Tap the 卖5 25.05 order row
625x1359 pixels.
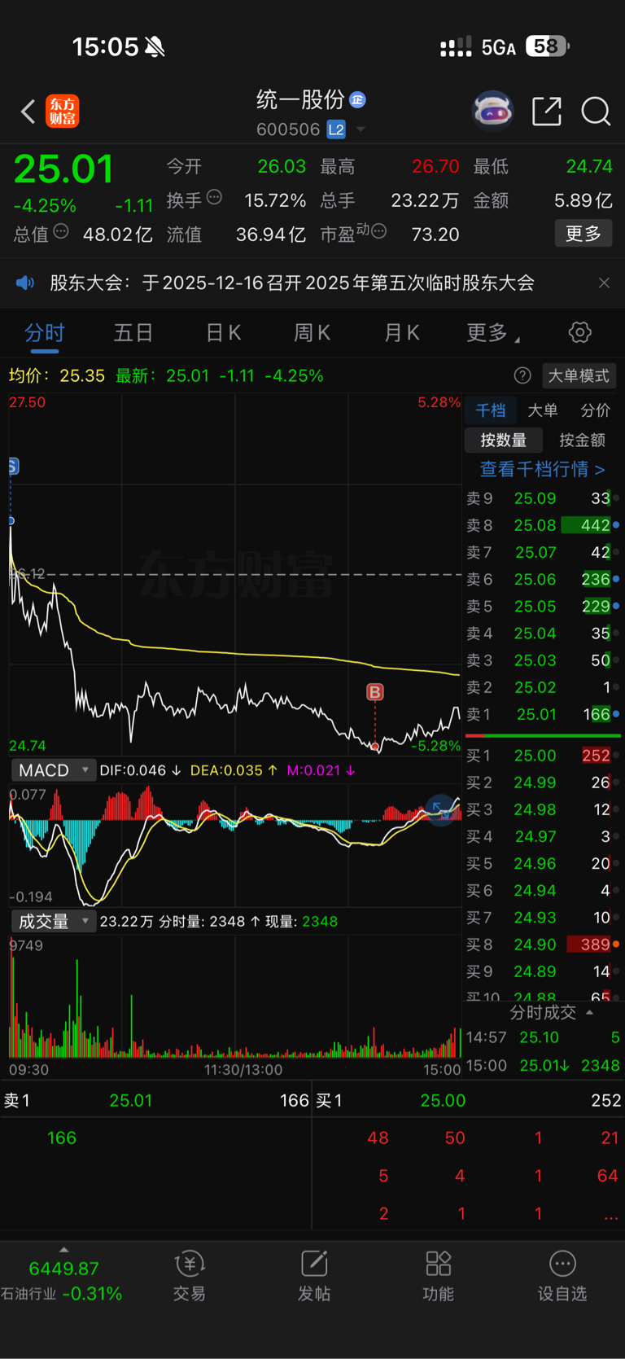coord(543,606)
